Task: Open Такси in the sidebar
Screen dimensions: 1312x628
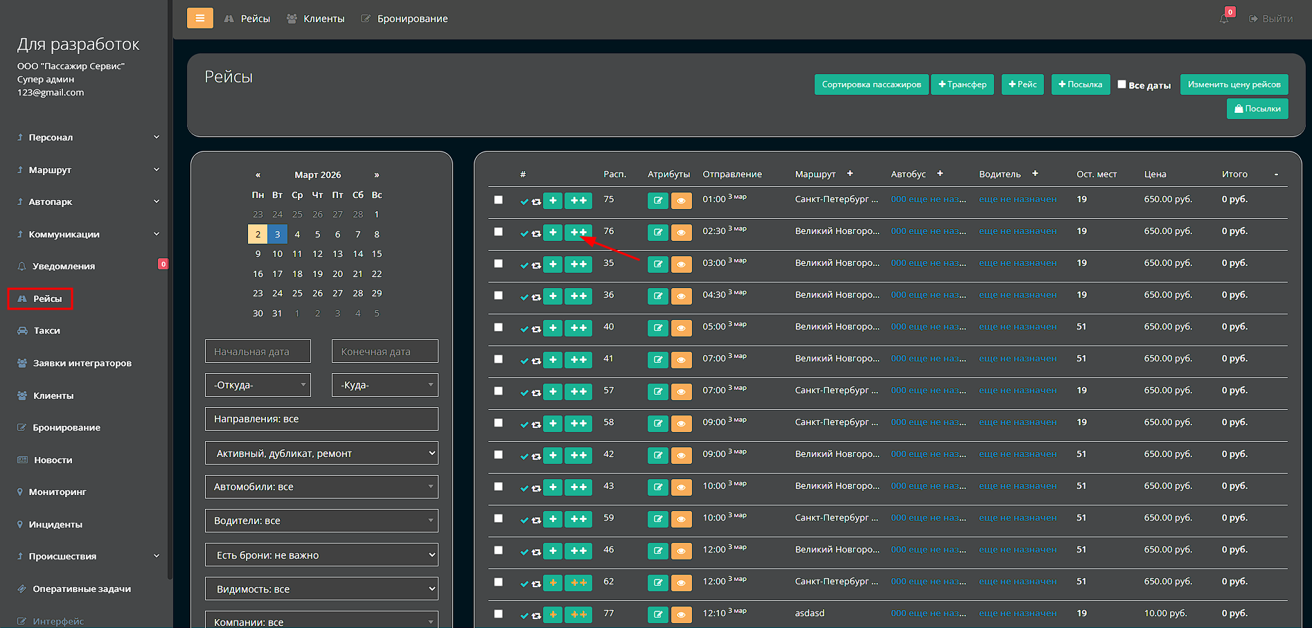Action: pyautogui.click(x=46, y=331)
